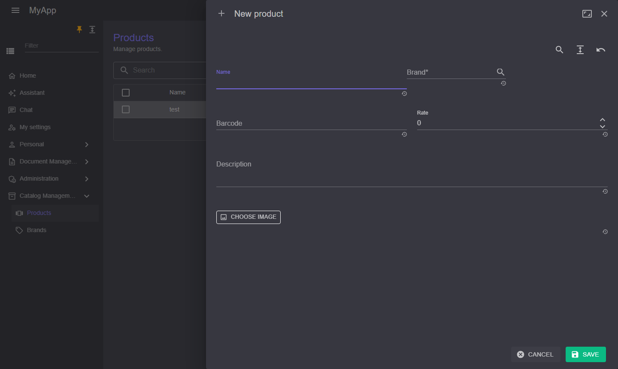Toggle the select-all checkbox in table header

click(x=126, y=93)
